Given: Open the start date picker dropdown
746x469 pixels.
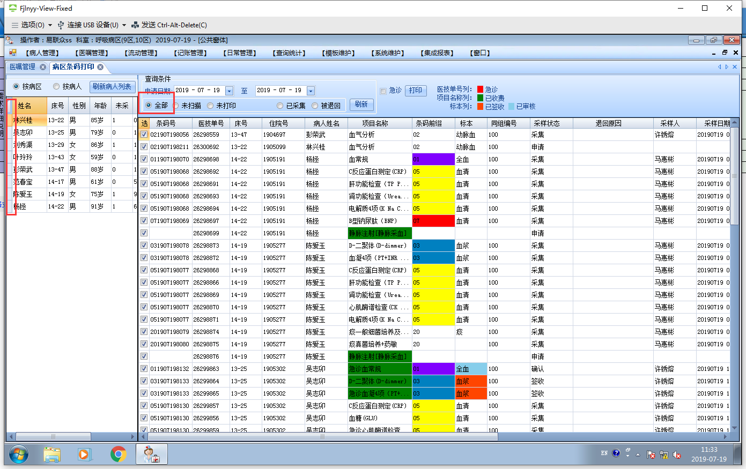Looking at the screenshot, I should click(230, 91).
